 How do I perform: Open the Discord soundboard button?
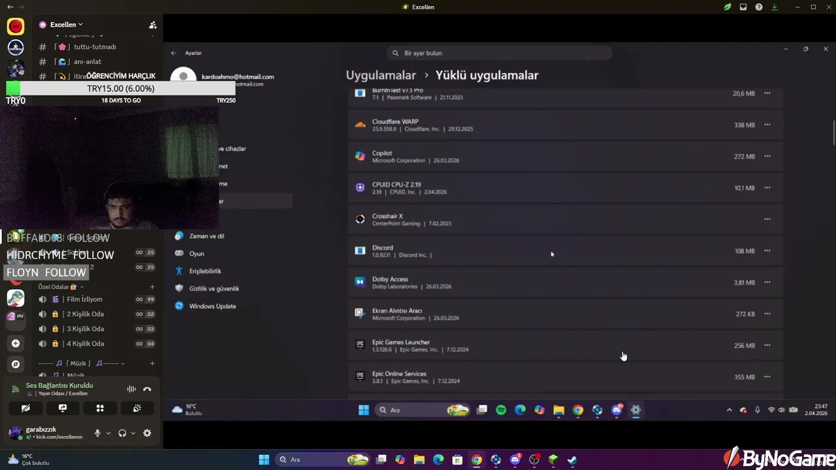(x=137, y=408)
